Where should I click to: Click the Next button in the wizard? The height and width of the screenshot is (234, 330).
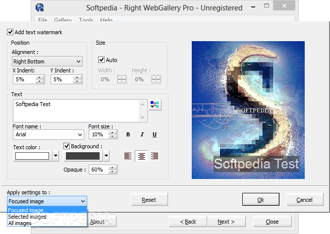(226, 222)
